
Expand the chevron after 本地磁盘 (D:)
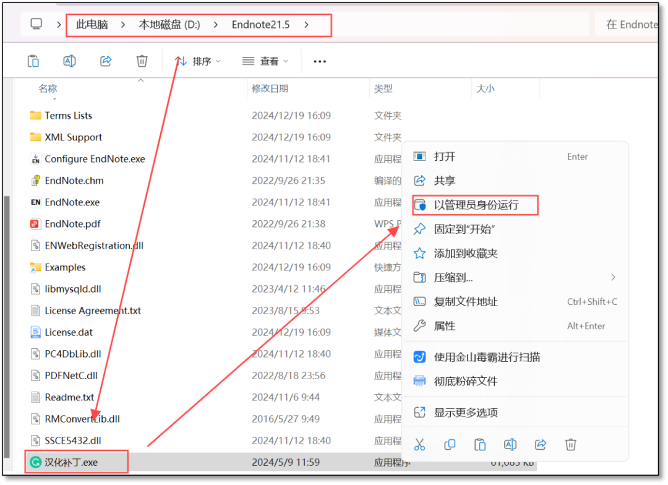pyautogui.click(x=216, y=25)
